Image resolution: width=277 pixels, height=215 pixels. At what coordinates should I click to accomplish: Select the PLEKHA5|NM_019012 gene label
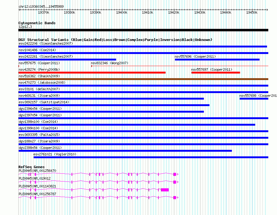[35, 178]
